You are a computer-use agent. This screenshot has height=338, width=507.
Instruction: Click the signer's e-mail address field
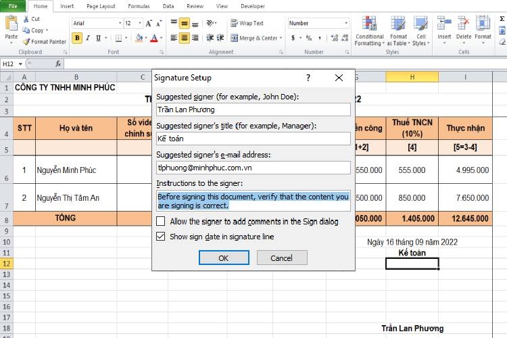tap(254, 168)
